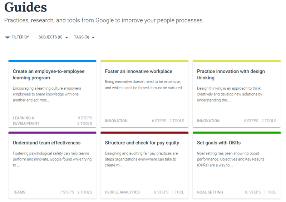Screen dimensions: 286x202
Task: Open the Subjects filter dropdown
Action: [x=50, y=37]
